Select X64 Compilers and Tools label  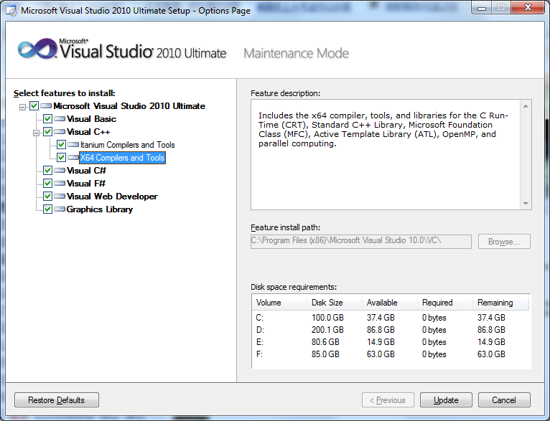122,158
